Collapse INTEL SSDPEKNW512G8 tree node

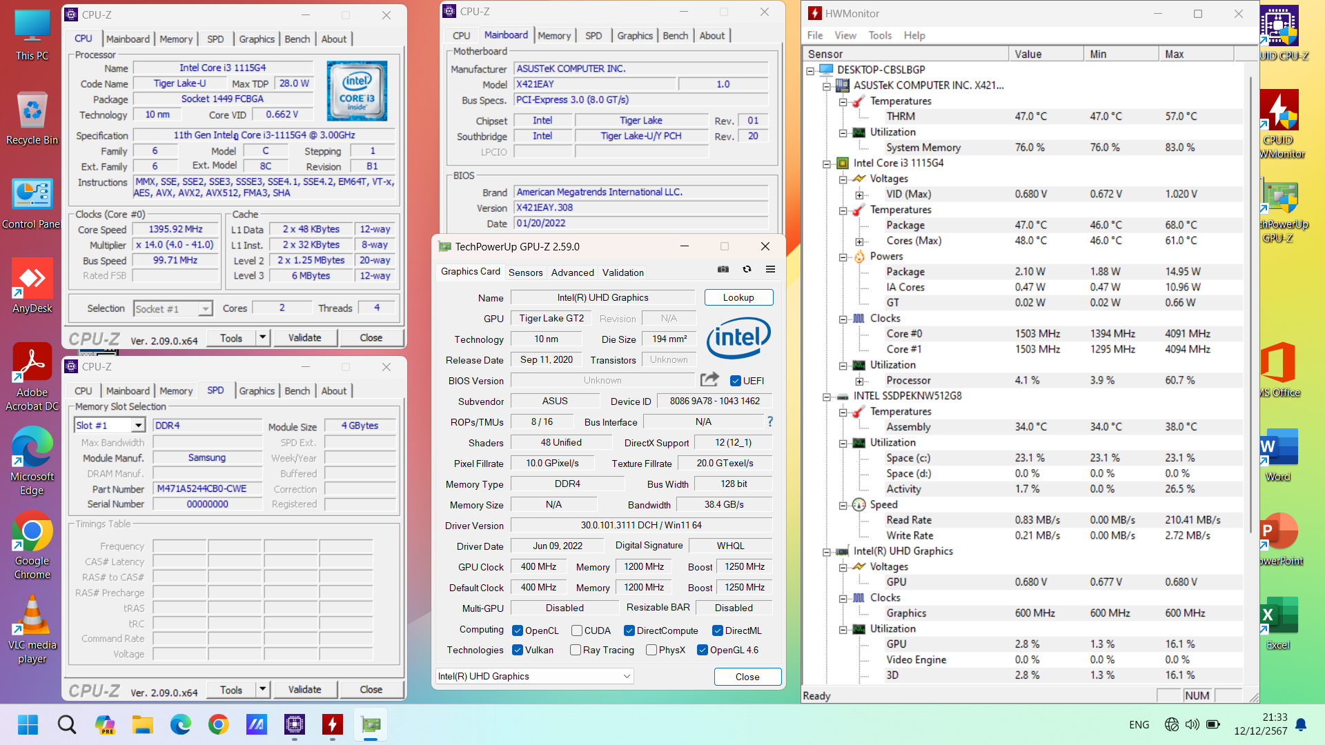coord(827,397)
